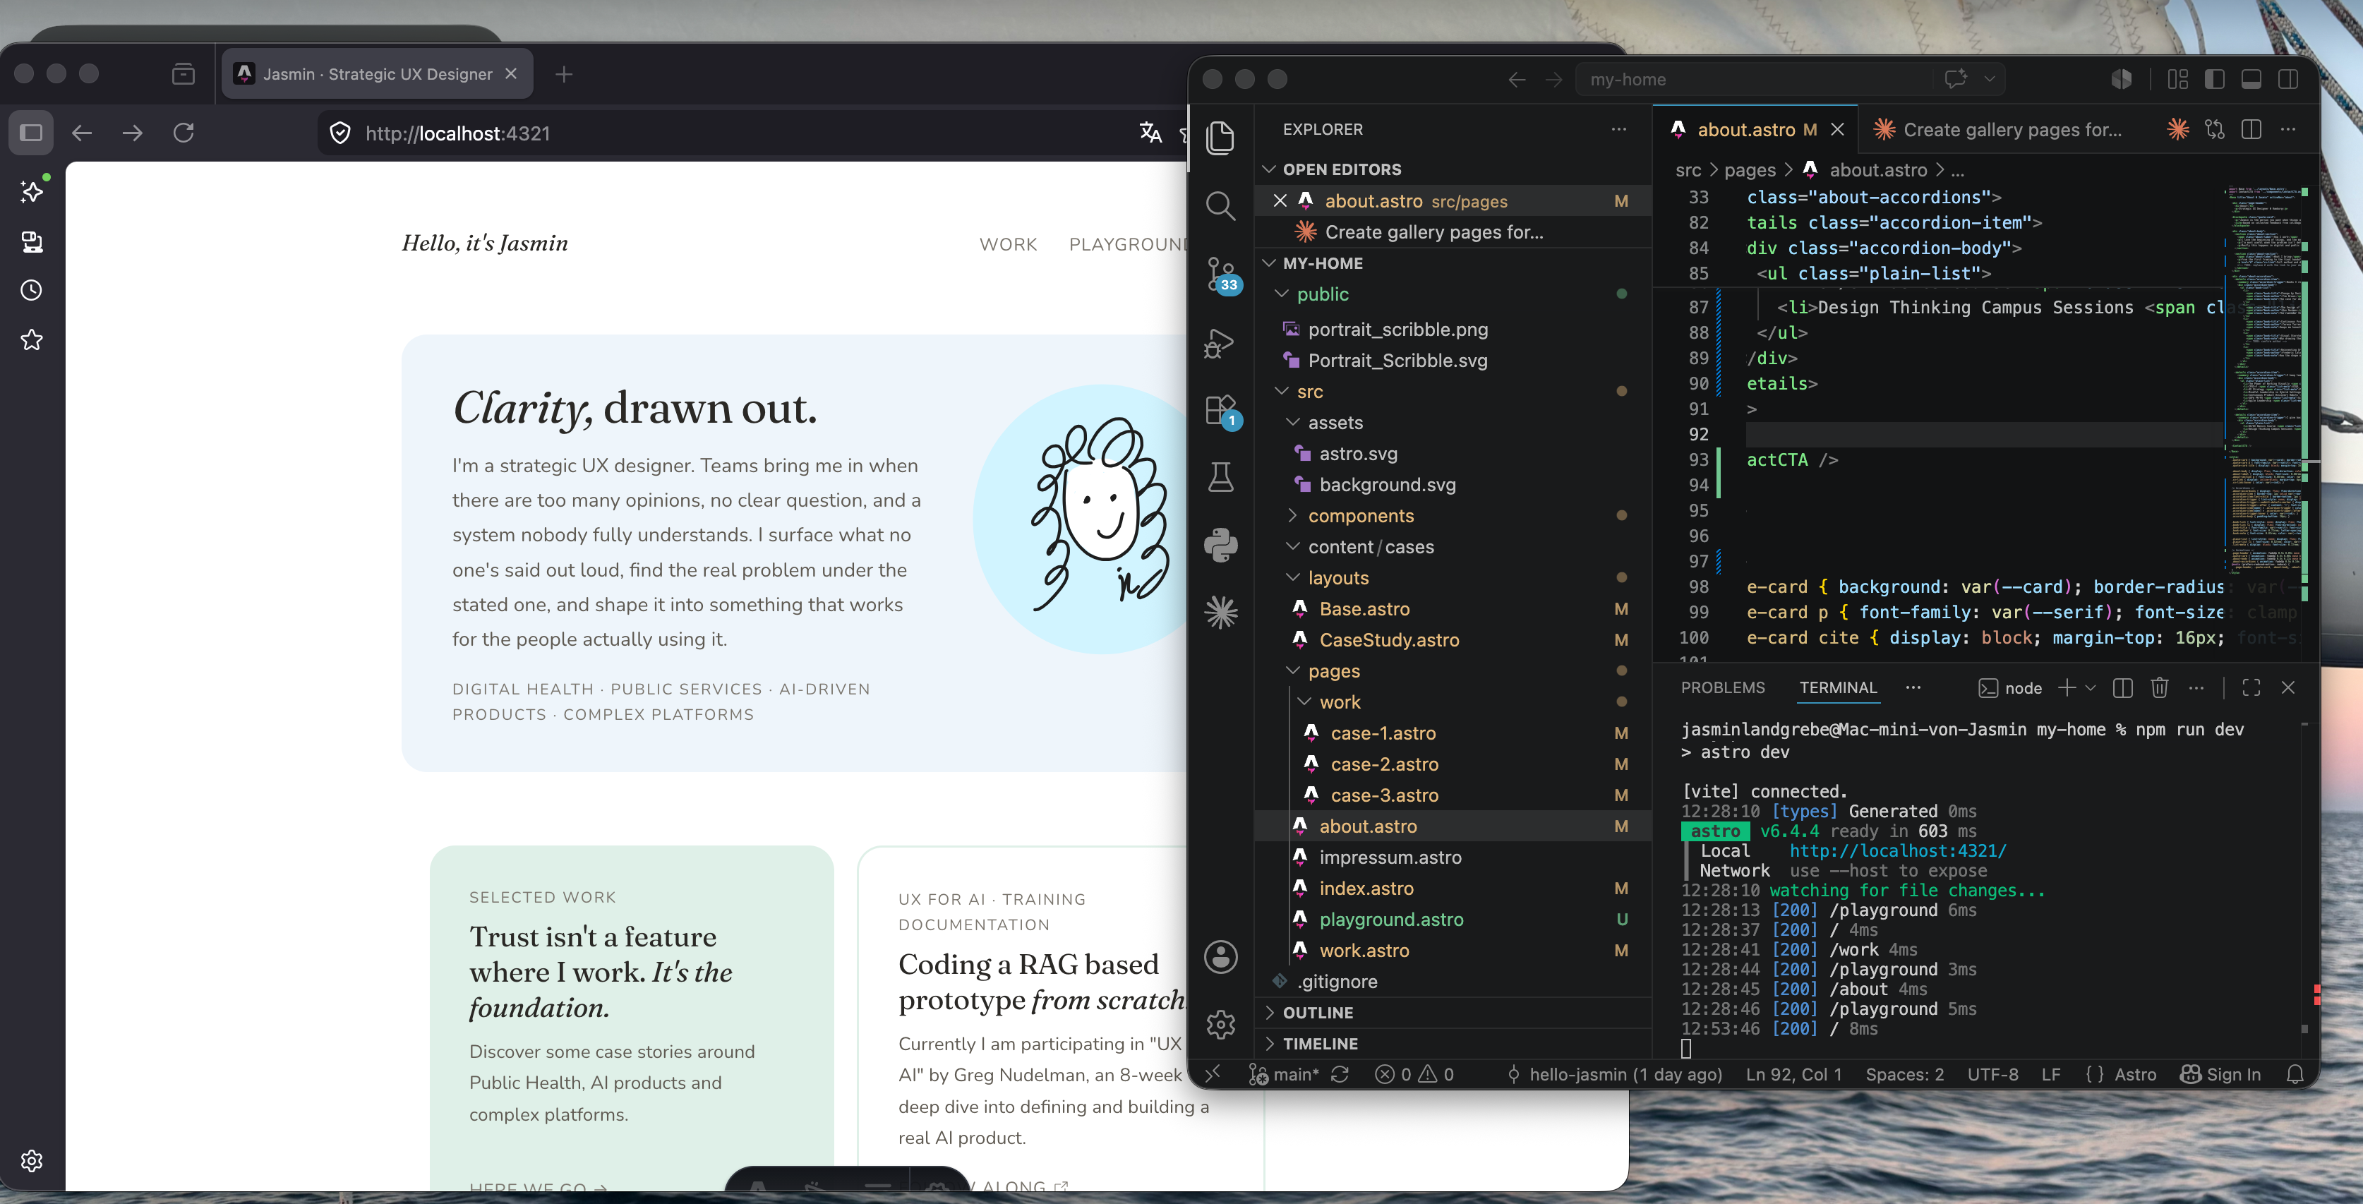This screenshot has height=1204, width=2363.
Task: Open the new terminal launch profile dropdown
Action: [2091, 687]
